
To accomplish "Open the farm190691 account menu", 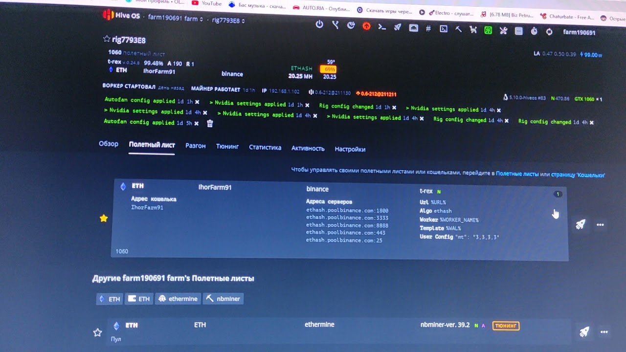I will 579,32.
